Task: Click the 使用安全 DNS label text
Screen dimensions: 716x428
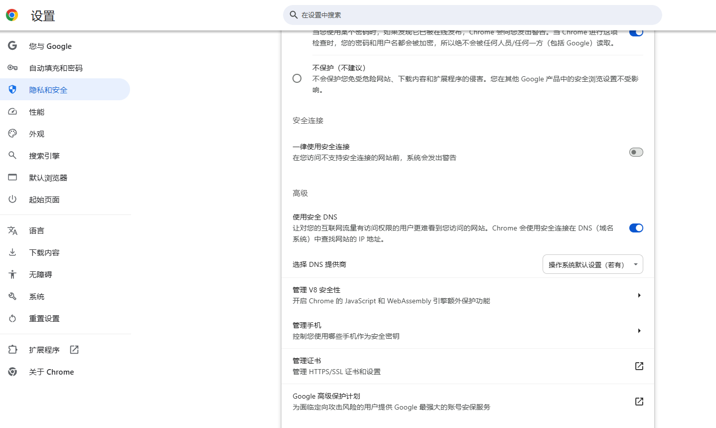Action: coord(315,217)
